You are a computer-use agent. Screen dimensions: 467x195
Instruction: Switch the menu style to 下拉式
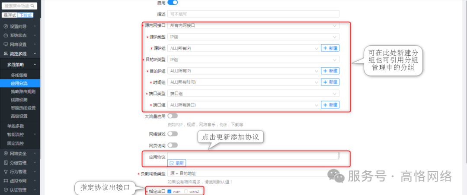tap(25, 15)
